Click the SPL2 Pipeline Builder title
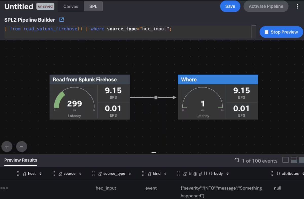Image resolution: width=304 pixels, height=199 pixels. [x=30, y=20]
